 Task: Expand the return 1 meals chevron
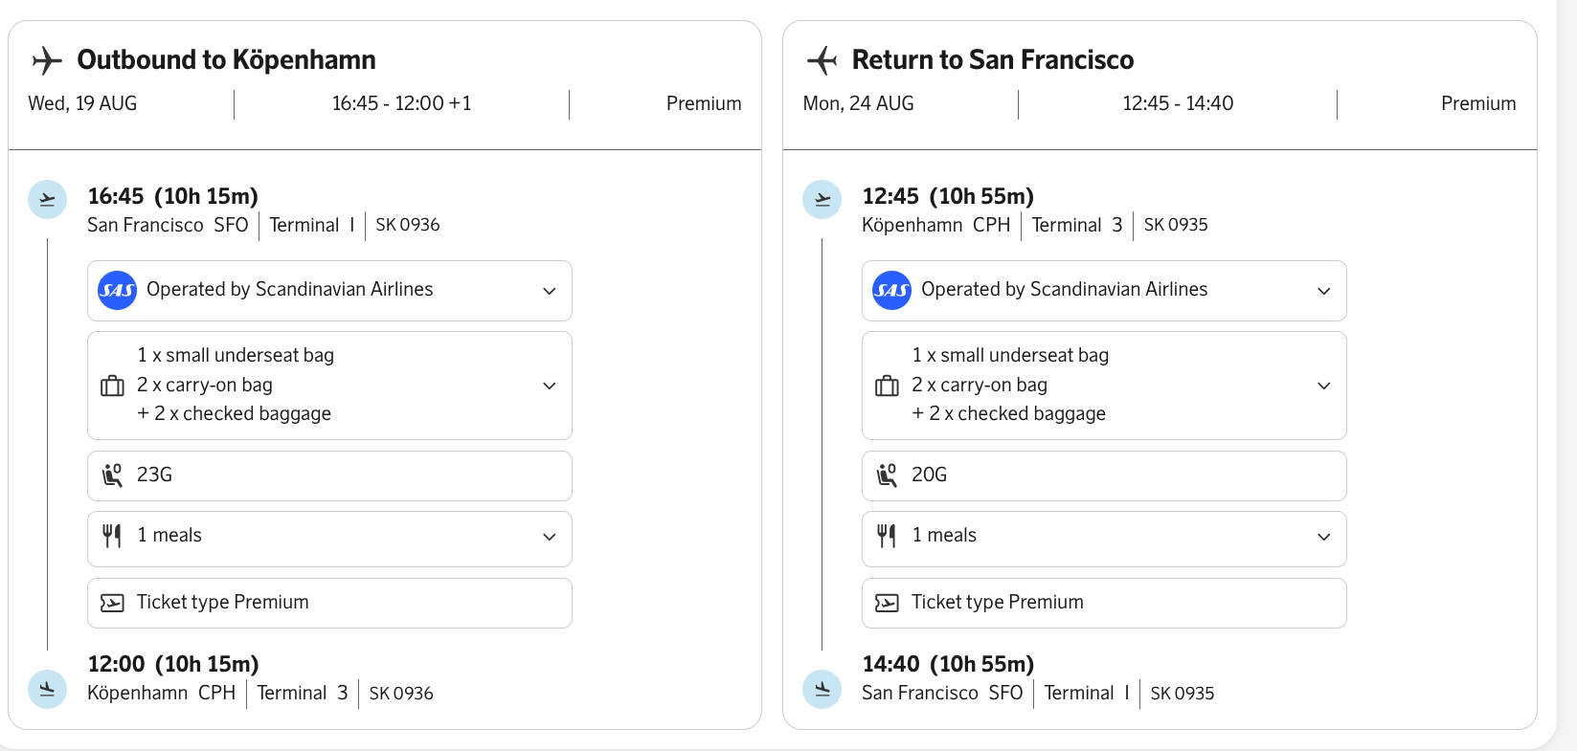pos(1324,537)
